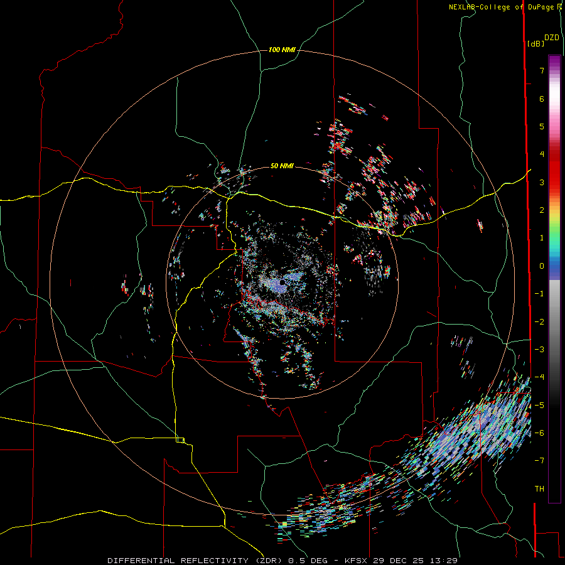565x565 pixels.
Task: Click the 13:29 time stamp
Action: click(445, 561)
